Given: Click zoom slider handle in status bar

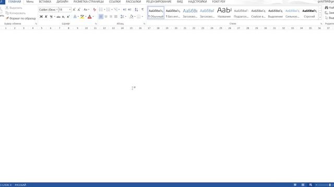Looking at the screenshot, I should pos(330,185).
